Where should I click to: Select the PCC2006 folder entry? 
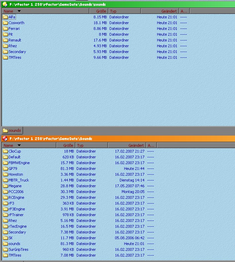(16, 192)
